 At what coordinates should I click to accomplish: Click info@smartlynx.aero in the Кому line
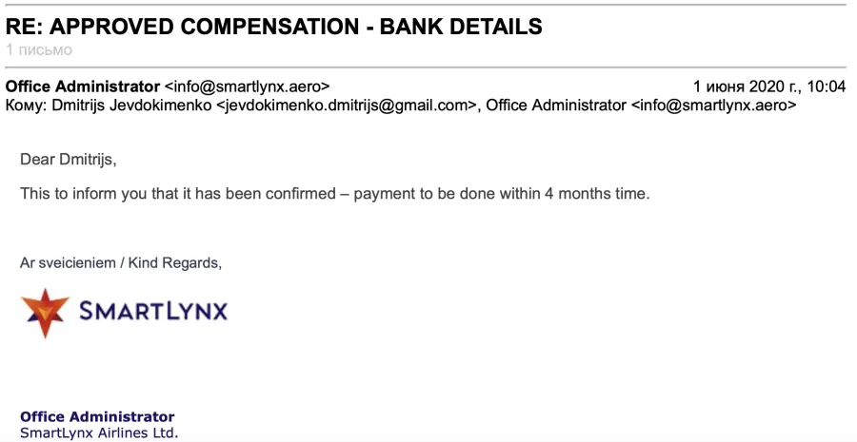[714, 105]
